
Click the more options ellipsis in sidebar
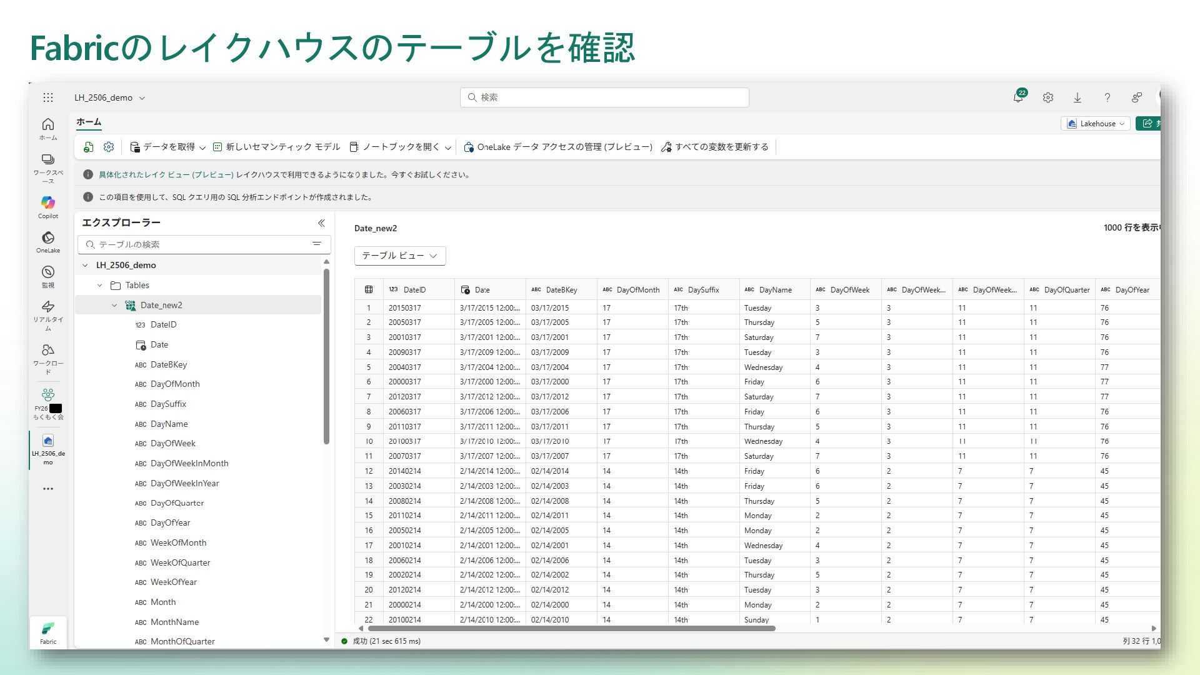[x=48, y=489]
